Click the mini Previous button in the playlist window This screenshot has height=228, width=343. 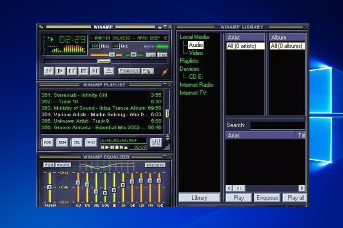click(103, 147)
